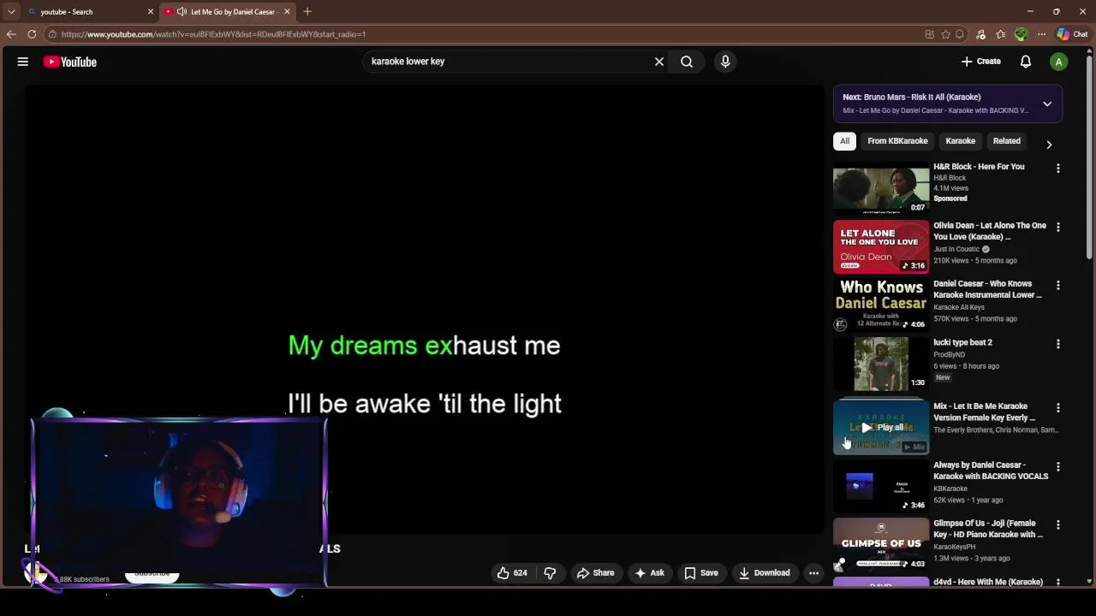Open Glimpse Of Us thumbnail

(x=881, y=544)
